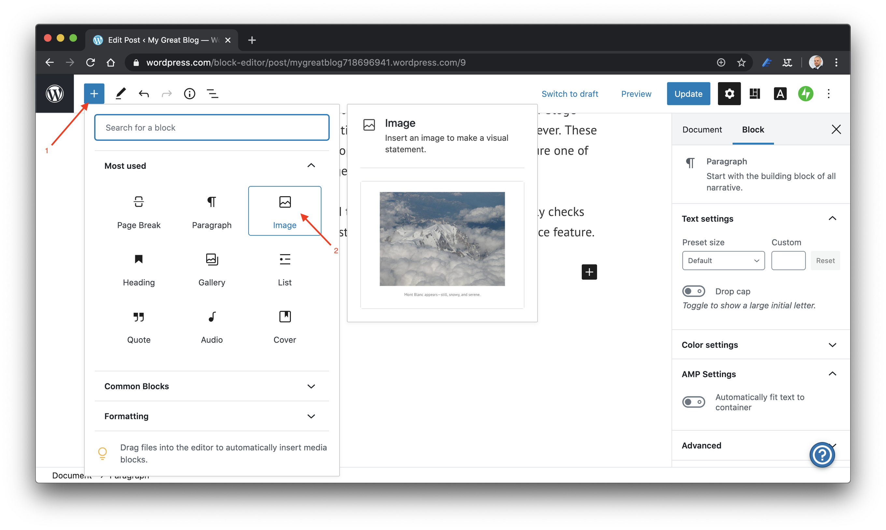The image size is (886, 530).
Task: Close the block settings sidebar
Action: click(x=836, y=129)
